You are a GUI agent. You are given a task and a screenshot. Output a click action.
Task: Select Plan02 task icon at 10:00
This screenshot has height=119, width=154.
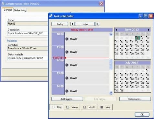tap(67, 39)
